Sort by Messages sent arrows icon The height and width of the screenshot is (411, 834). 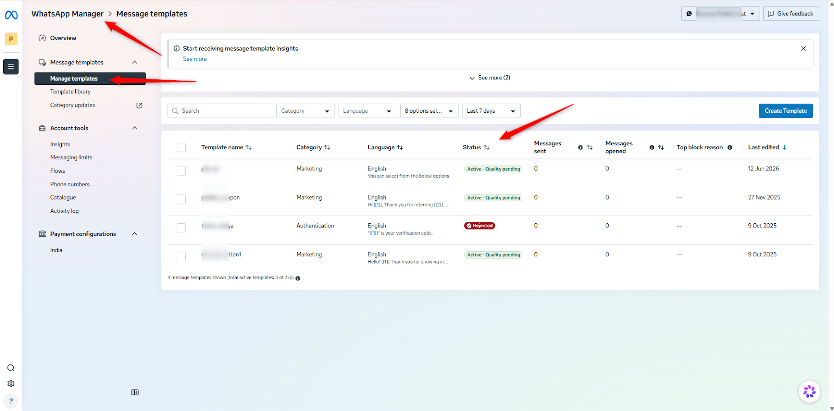pos(590,148)
